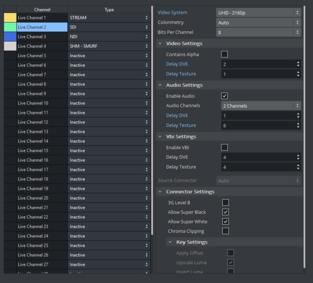The image size is (313, 283).
Task: Check the 3G Level B option
Action: 226,203
